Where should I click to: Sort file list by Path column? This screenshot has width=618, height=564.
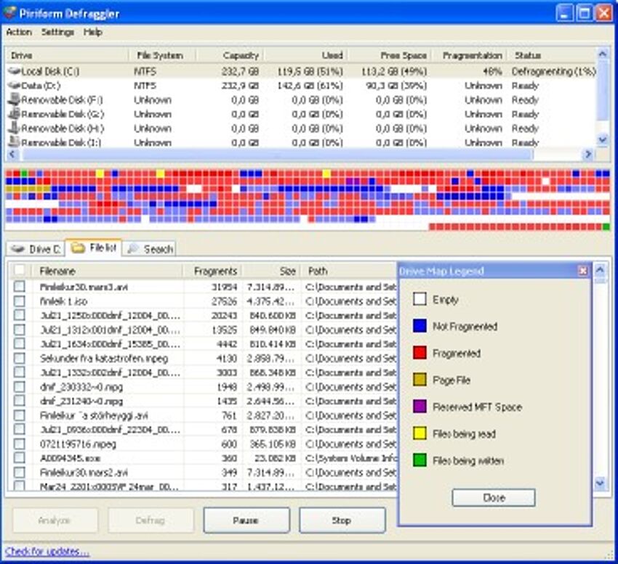(349, 271)
